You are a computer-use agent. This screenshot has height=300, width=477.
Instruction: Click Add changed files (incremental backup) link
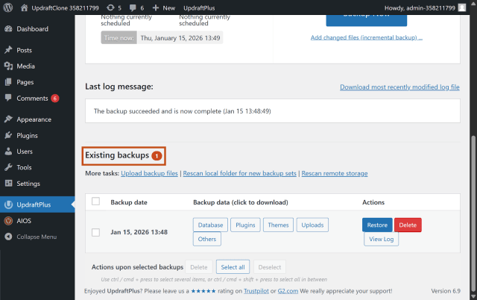click(366, 37)
